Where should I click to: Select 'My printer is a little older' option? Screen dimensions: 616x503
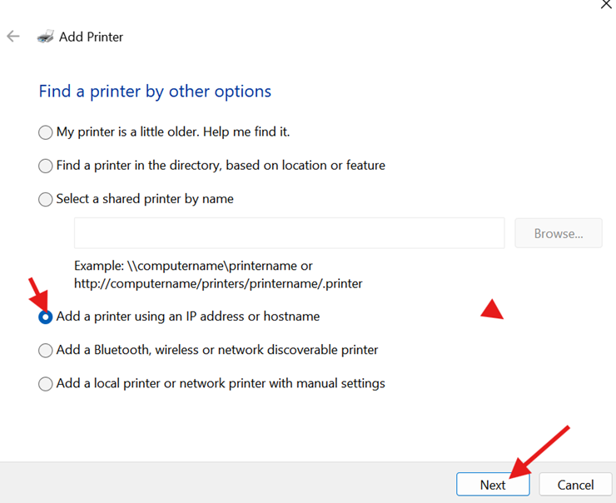coord(46,132)
